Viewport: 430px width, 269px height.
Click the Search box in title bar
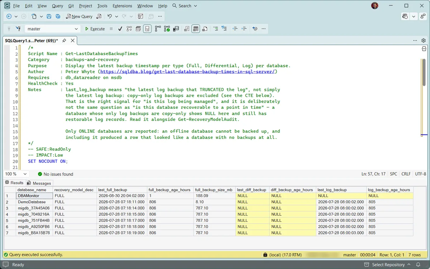point(185,6)
